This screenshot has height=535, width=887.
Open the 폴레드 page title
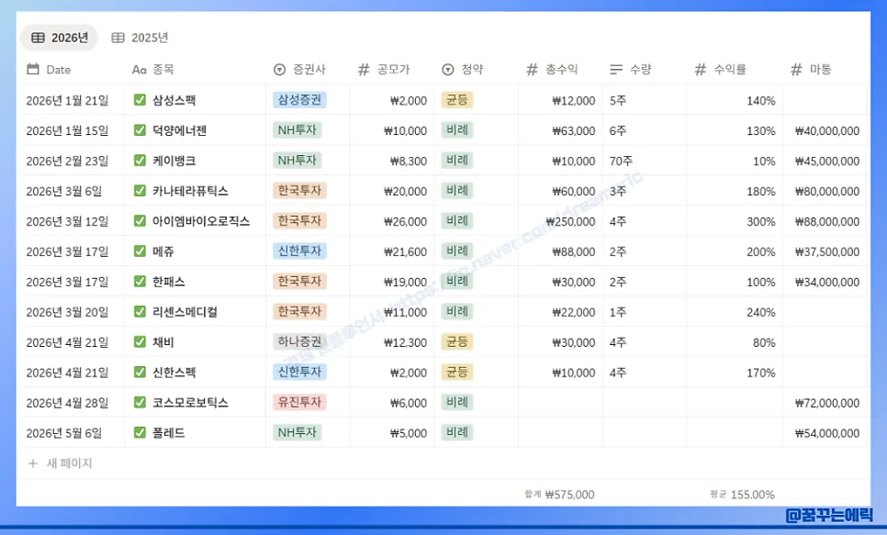[x=169, y=432]
